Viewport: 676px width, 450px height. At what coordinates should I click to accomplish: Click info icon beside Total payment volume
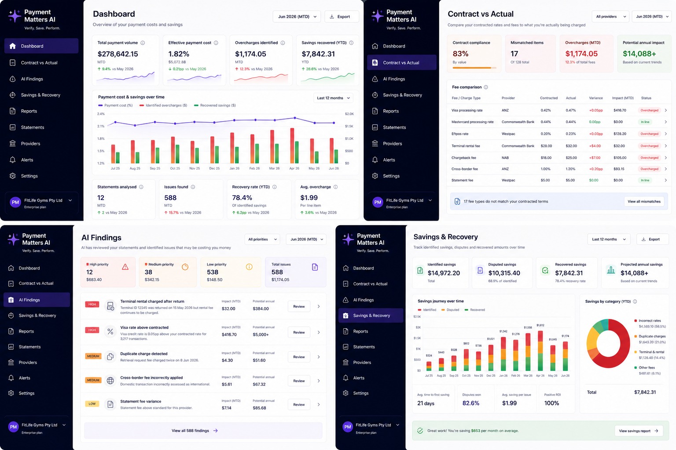[x=143, y=43]
